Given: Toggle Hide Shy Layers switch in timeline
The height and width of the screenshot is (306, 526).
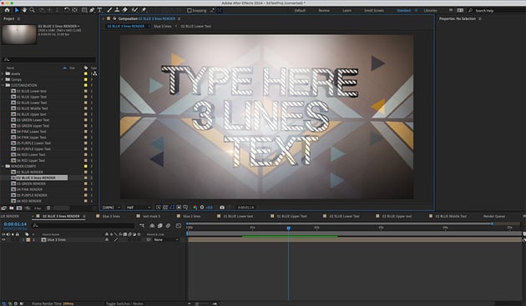Looking at the screenshot, I should point(152,226).
